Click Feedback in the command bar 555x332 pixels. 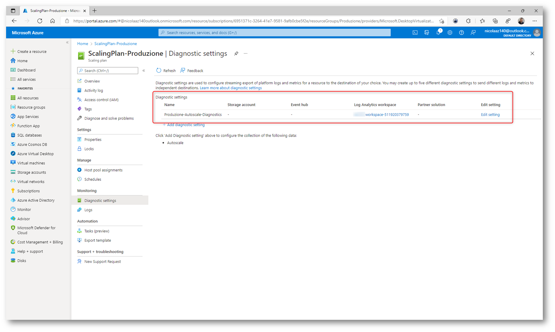pyautogui.click(x=192, y=71)
